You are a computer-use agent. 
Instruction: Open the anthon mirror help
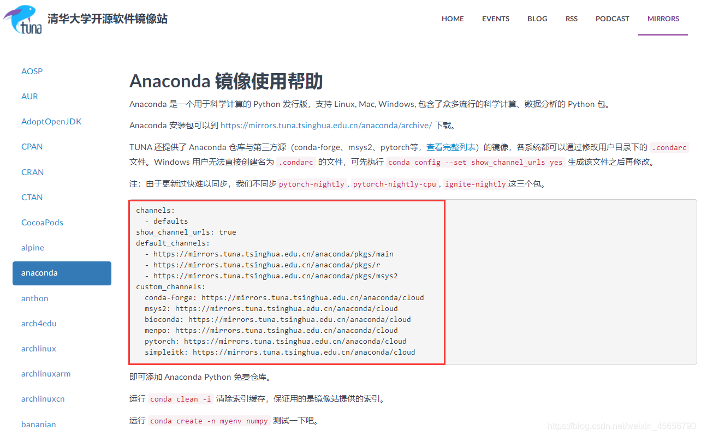[x=34, y=298]
